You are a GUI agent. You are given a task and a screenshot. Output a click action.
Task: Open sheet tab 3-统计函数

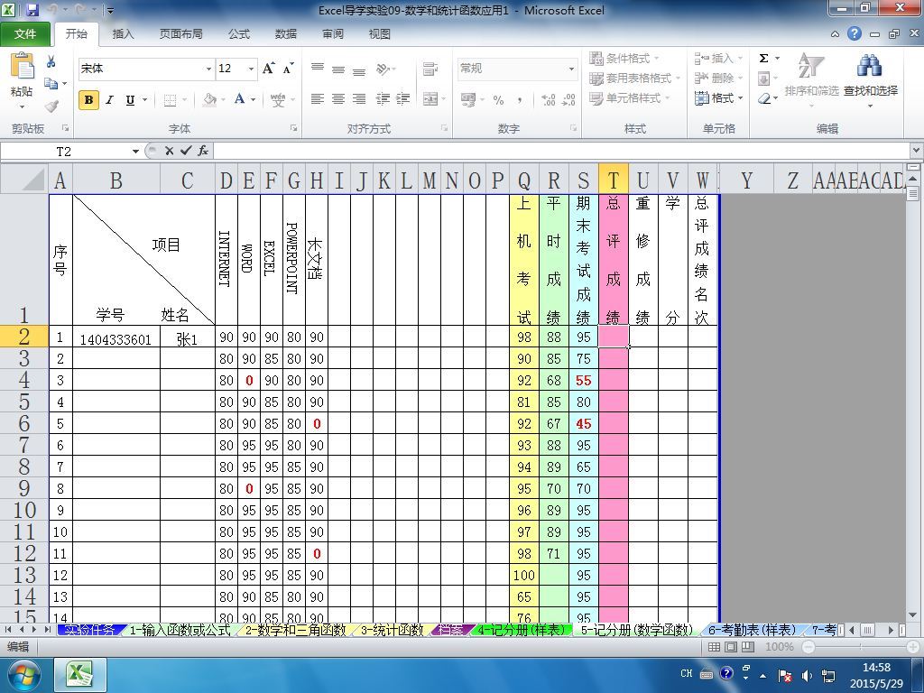[x=392, y=630]
